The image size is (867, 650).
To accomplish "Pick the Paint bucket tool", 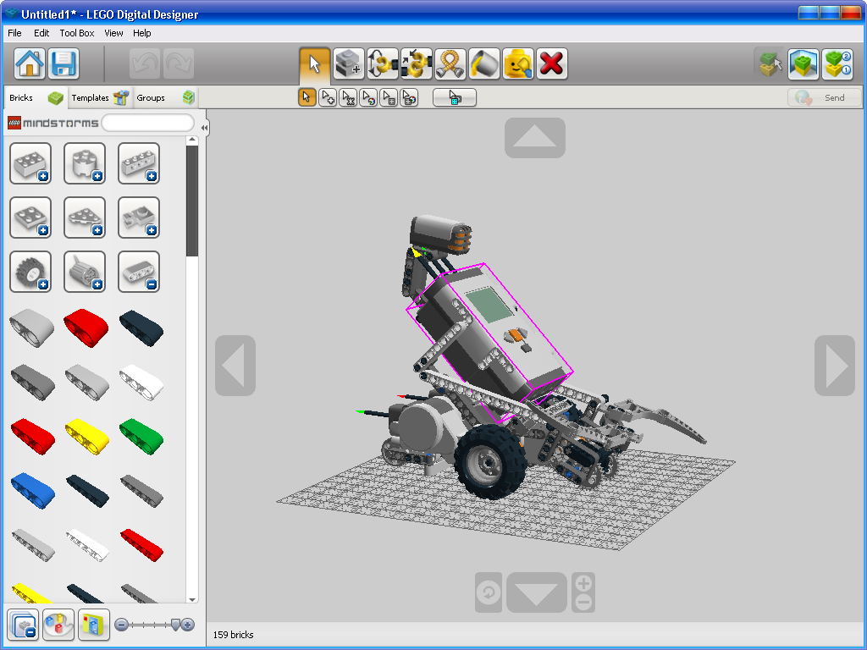I will (x=484, y=63).
